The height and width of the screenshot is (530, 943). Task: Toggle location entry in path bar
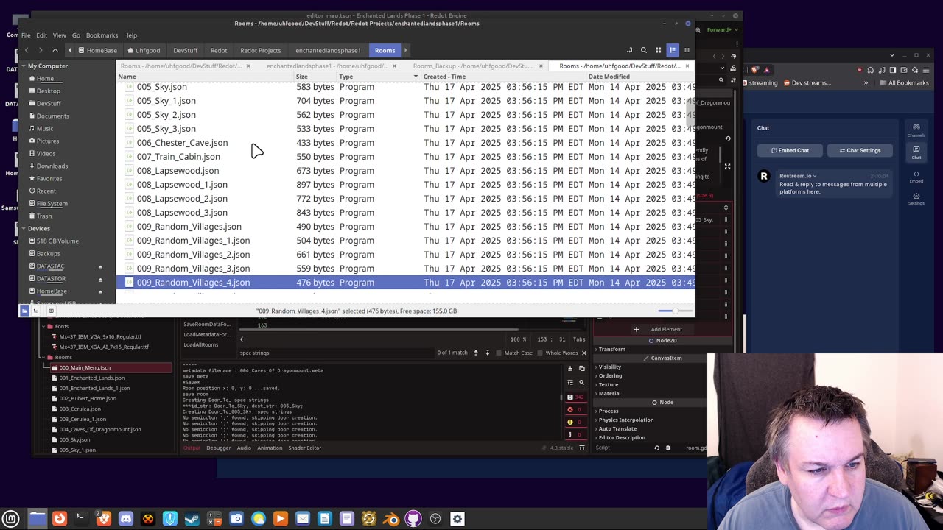click(629, 50)
